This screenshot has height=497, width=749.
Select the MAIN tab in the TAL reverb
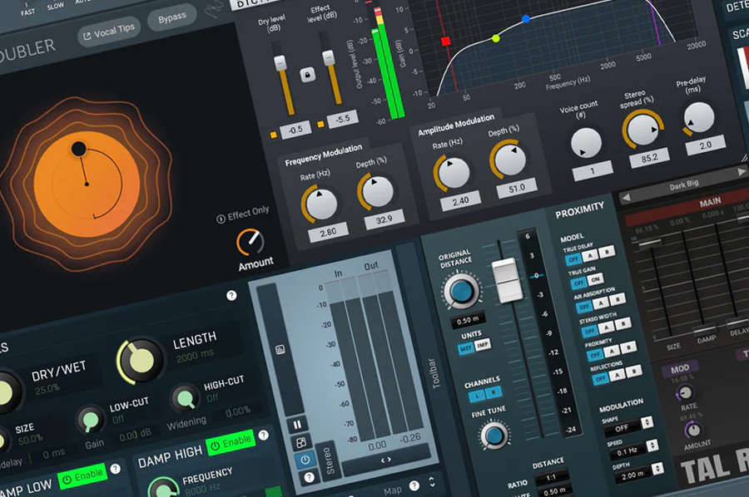pyautogui.click(x=710, y=202)
